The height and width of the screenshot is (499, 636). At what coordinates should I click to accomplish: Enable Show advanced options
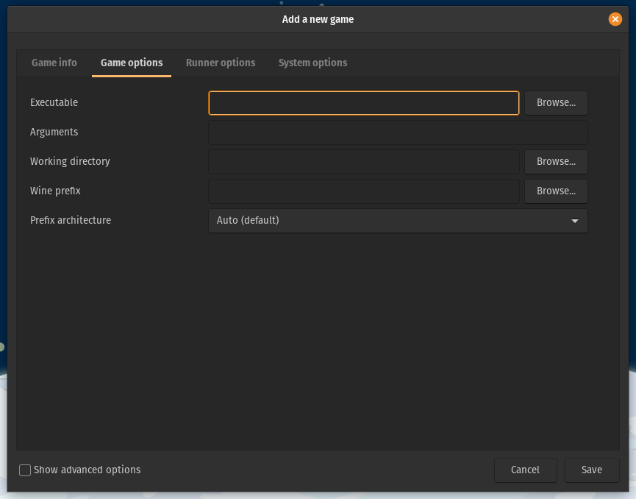pyautogui.click(x=24, y=470)
